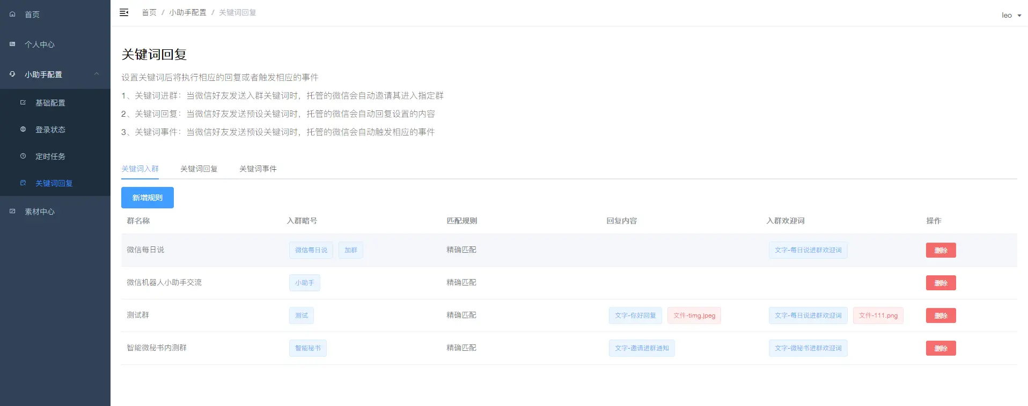1028x406 pixels.
Task: Click the 登录状态 sidebar icon
Action: click(23, 130)
